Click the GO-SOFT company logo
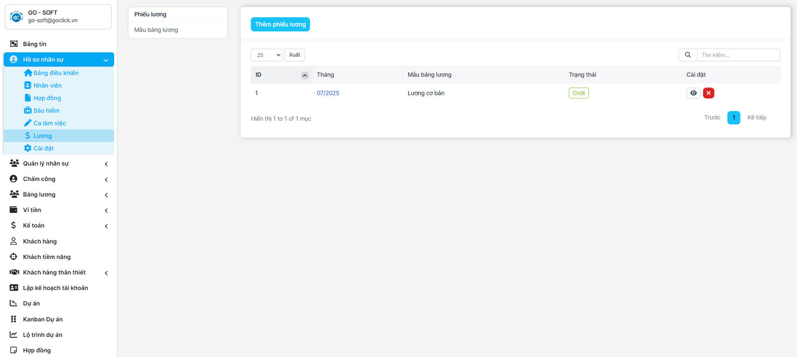The height and width of the screenshot is (357, 797). (16, 17)
